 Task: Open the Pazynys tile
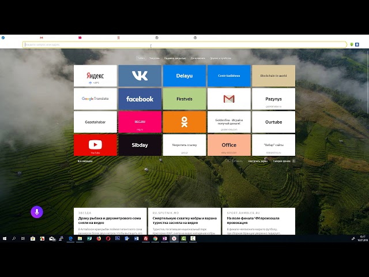tap(273, 99)
